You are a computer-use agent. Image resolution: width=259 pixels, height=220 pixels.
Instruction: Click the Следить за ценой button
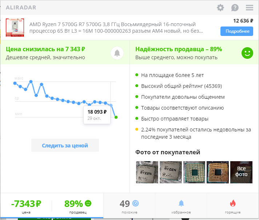tap(65, 145)
